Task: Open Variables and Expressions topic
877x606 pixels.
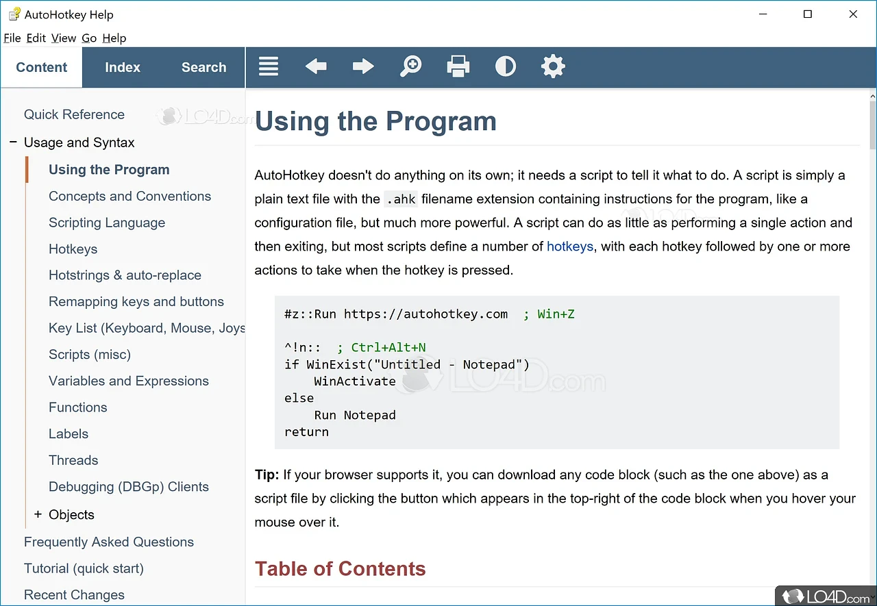Action: [129, 381]
